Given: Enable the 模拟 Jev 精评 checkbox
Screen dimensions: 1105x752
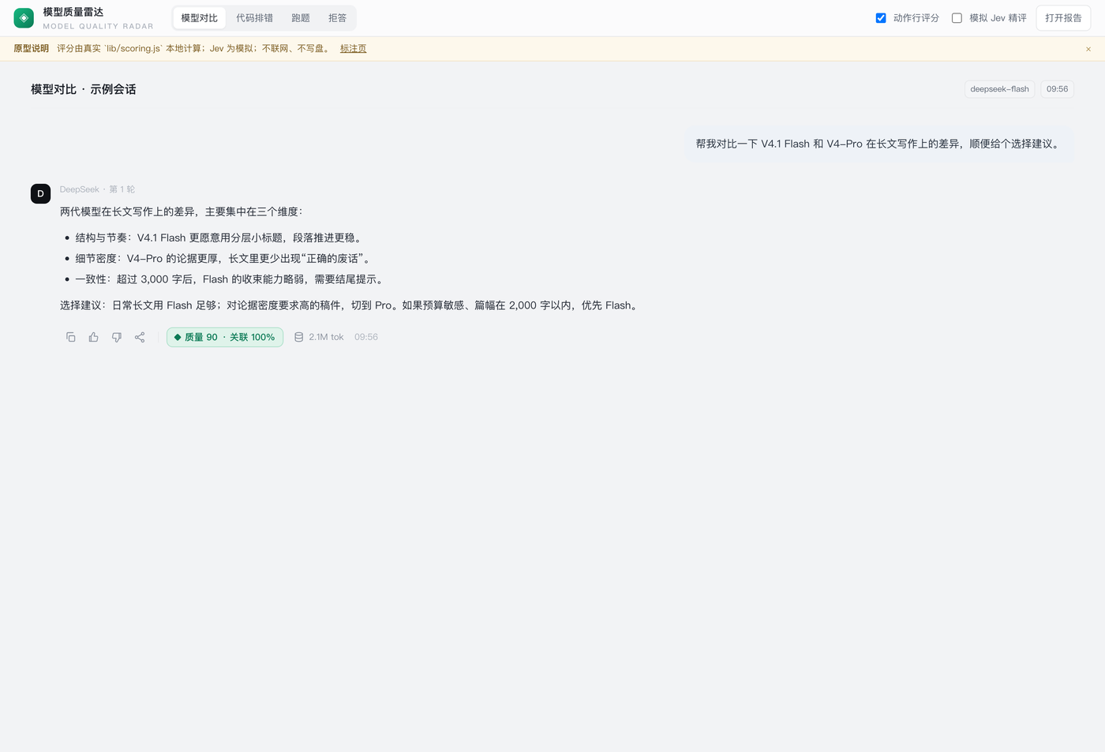Looking at the screenshot, I should [957, 17].
